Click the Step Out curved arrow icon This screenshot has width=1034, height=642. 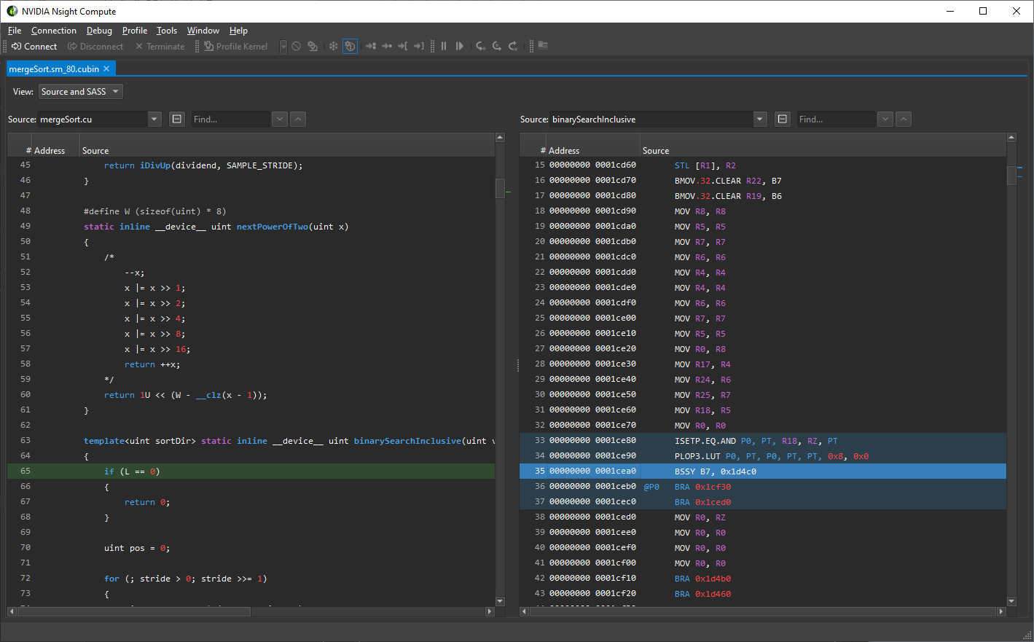point(513,46)
